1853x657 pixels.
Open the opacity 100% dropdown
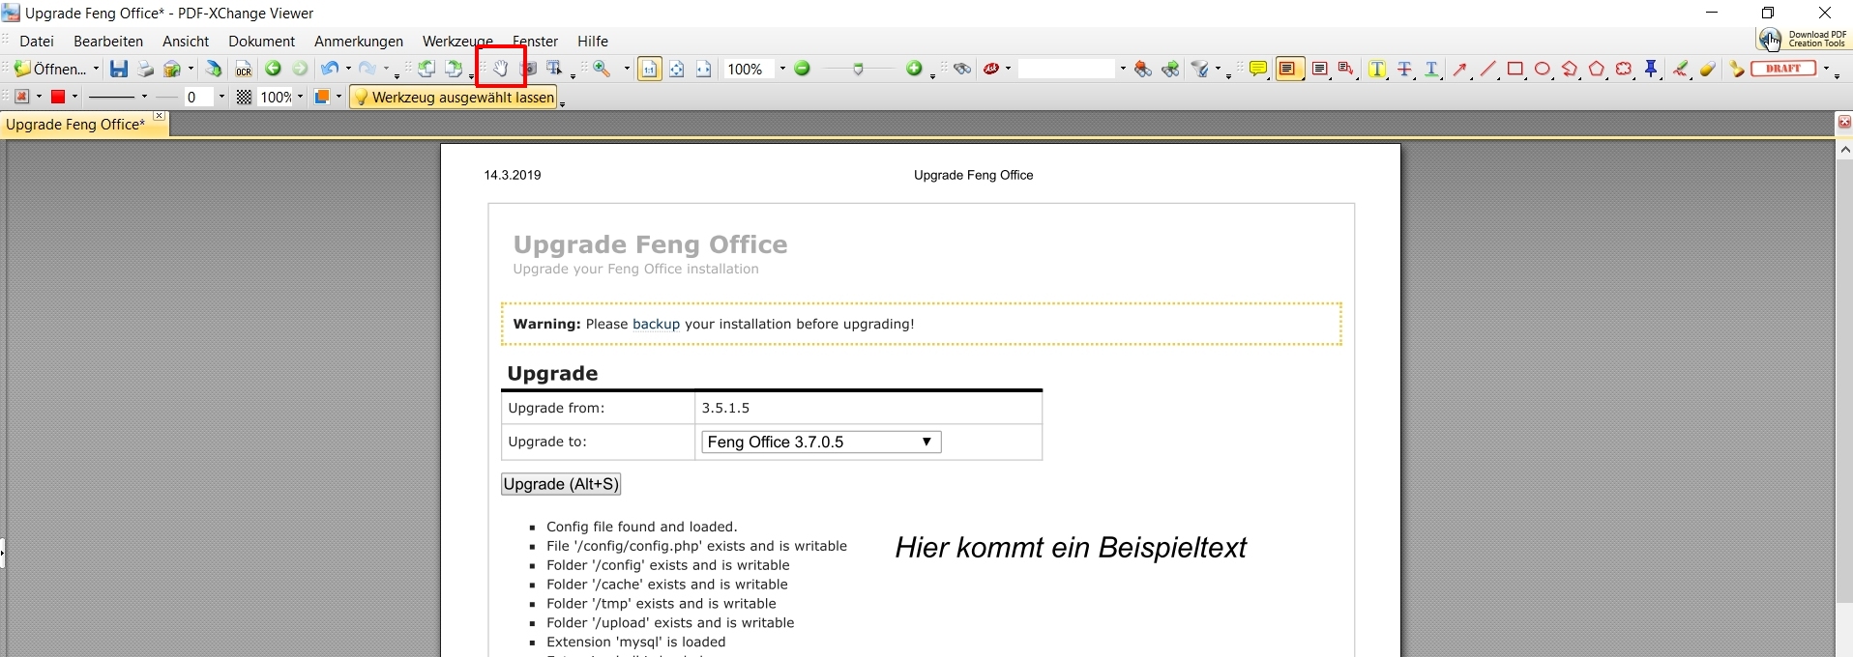(300, 97)
